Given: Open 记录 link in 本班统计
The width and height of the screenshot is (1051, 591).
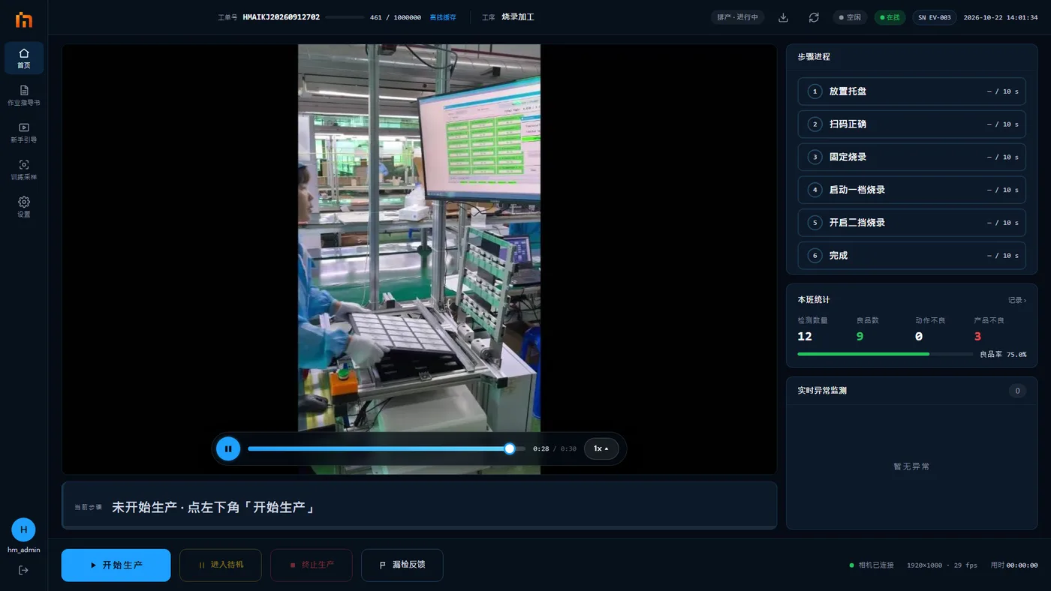Looking at the screenshot, I should click(1017, 300).
